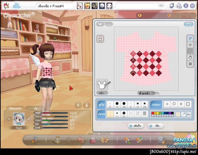The image size is (198, 155).
Task: Open the CD music icon
Action: click(x=179, y=6)
